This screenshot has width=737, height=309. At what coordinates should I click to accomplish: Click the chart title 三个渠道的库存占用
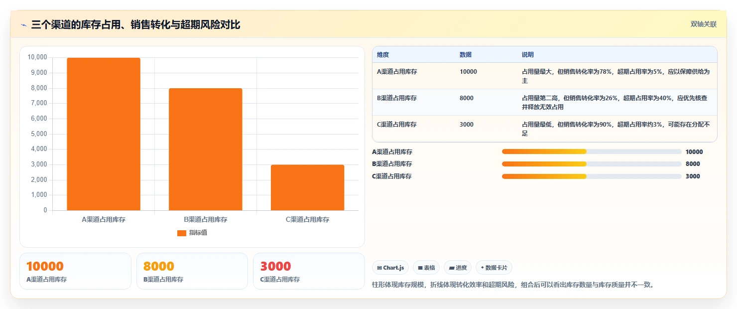click(135, 25)
